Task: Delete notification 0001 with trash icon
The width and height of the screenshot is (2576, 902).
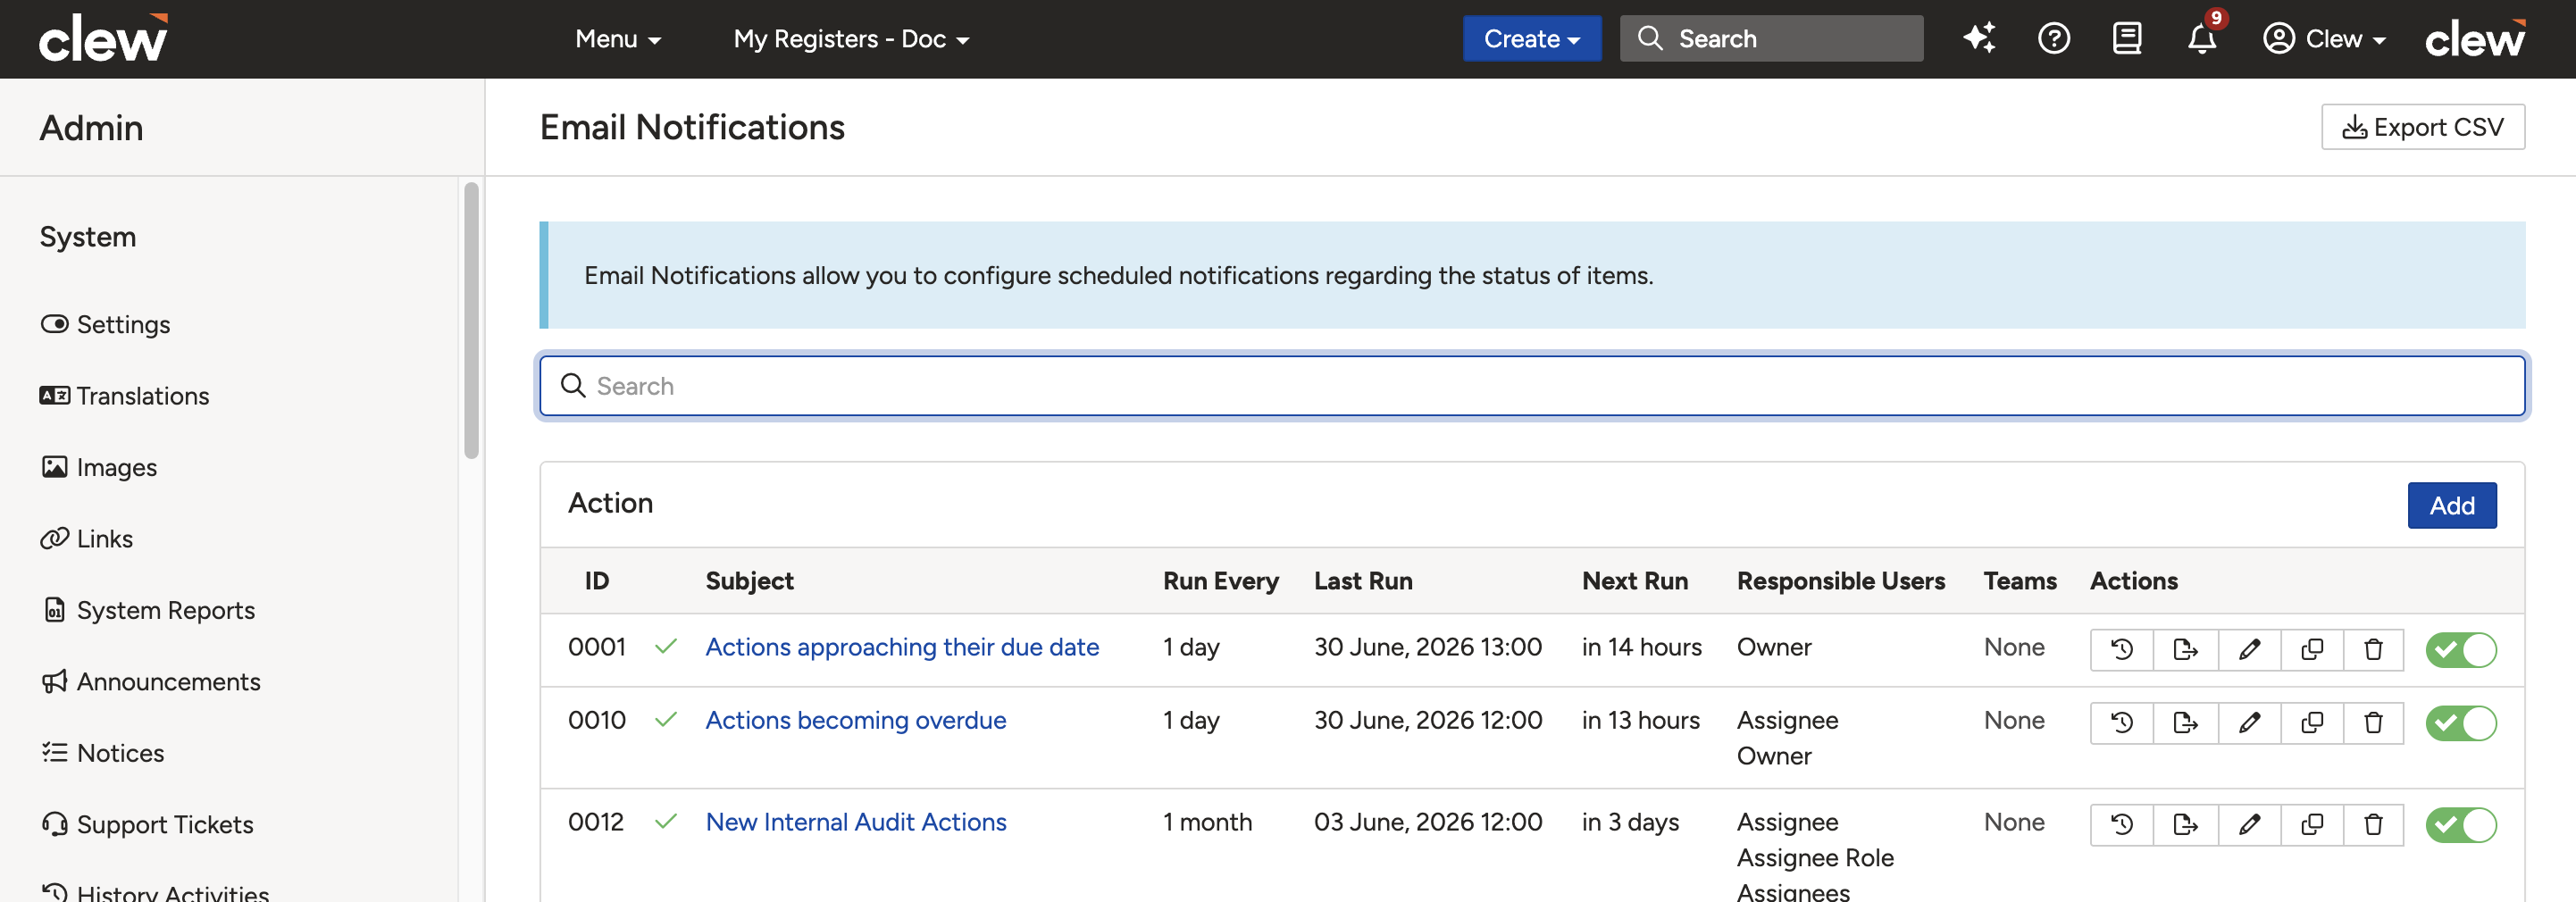Action: click(2373, 650)
